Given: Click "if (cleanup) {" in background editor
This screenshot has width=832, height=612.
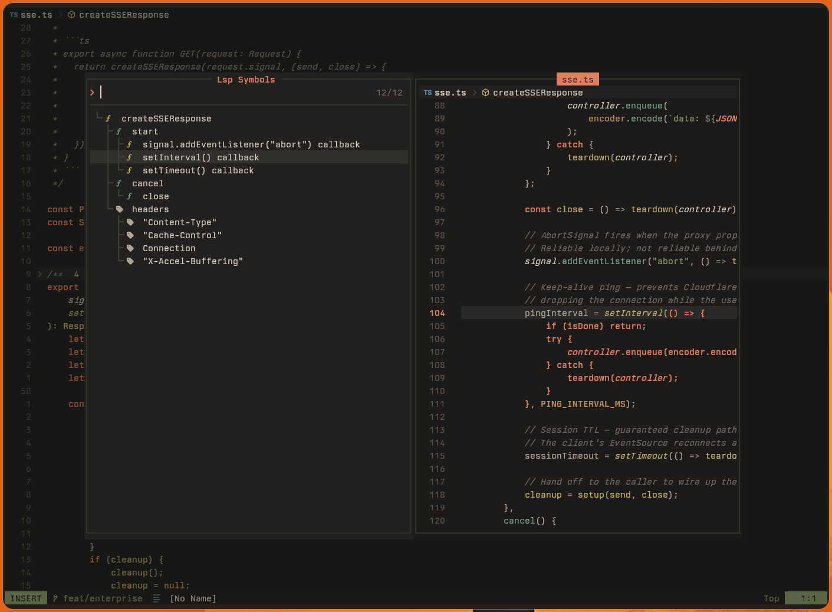Looking at the screenshot, I should [x=127, y=560].
